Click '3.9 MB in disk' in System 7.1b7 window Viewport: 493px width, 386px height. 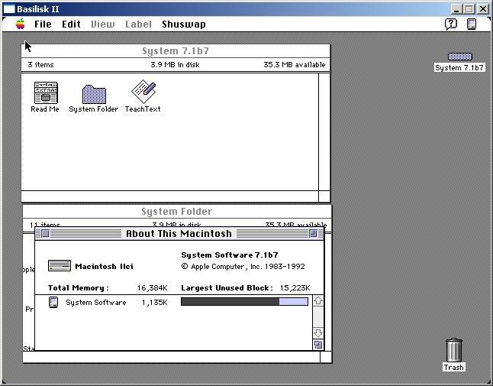[x=175, y=65]
